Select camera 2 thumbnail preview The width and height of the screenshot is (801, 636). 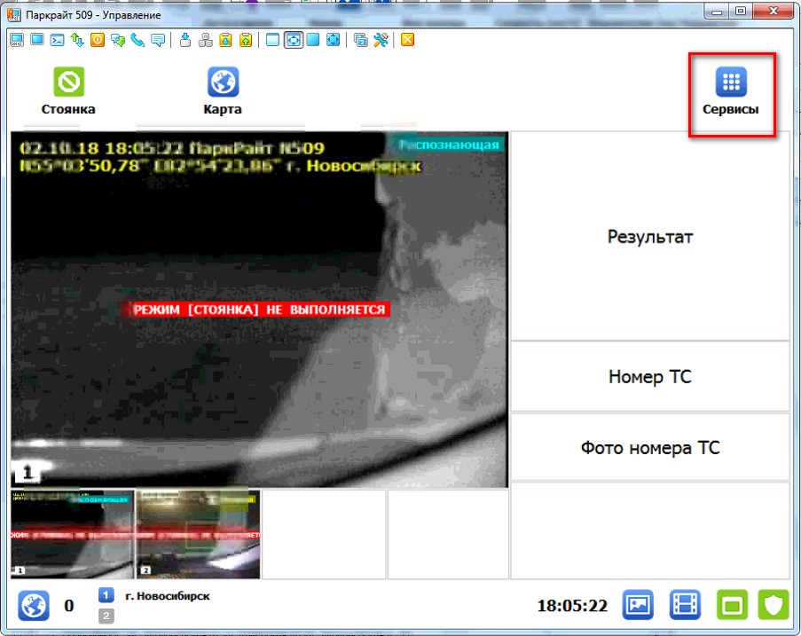coord(198,534)
